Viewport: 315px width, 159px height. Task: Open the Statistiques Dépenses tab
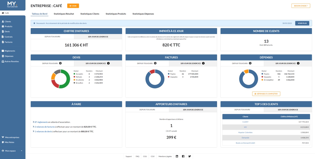tap(143, 14)
